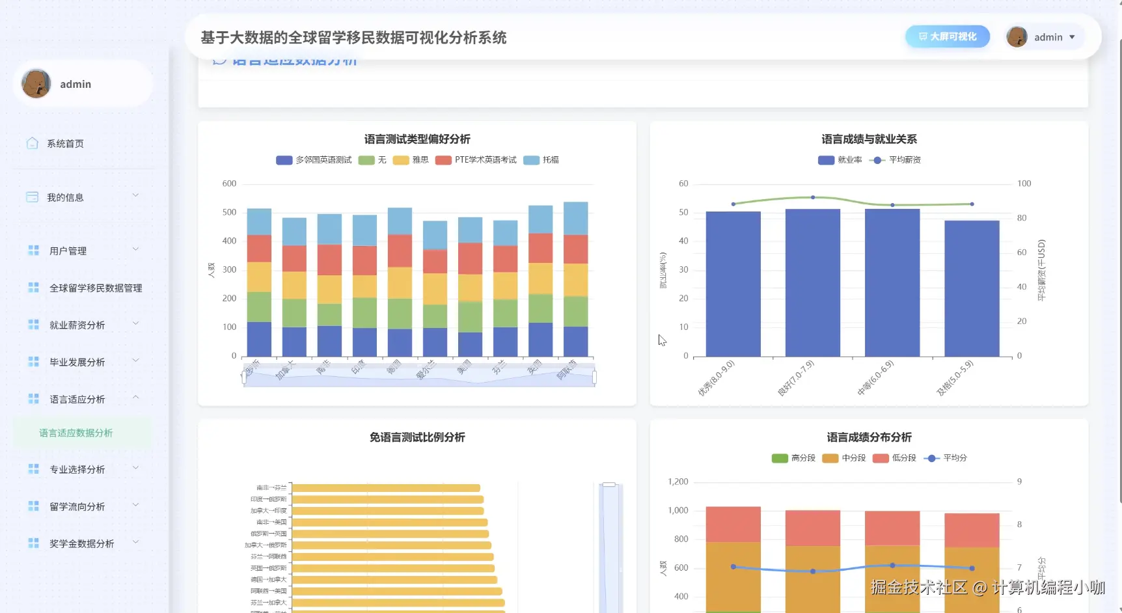Click the 就业薪资分析 panel icon
Viewport: 1122px width, 613px height.
tap(33, 323)
